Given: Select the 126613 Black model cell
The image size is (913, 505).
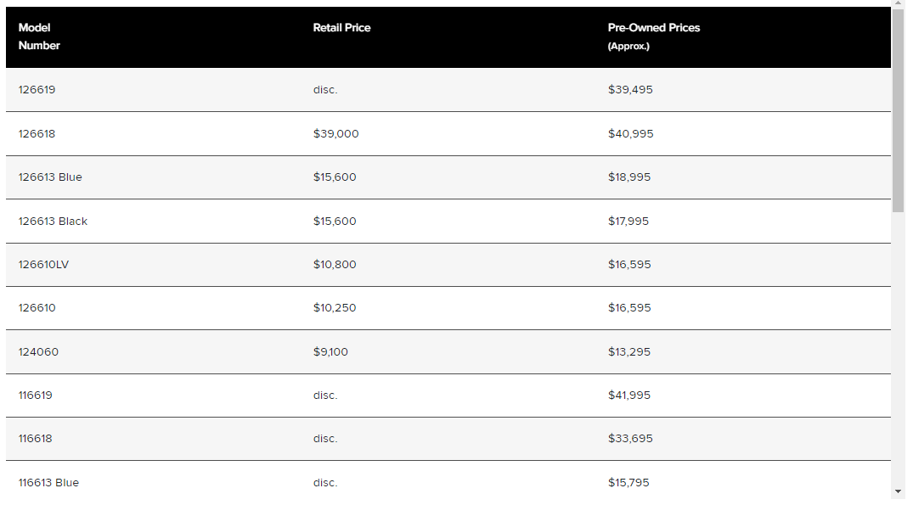Looking at the screenshot, I should [53, 222].
